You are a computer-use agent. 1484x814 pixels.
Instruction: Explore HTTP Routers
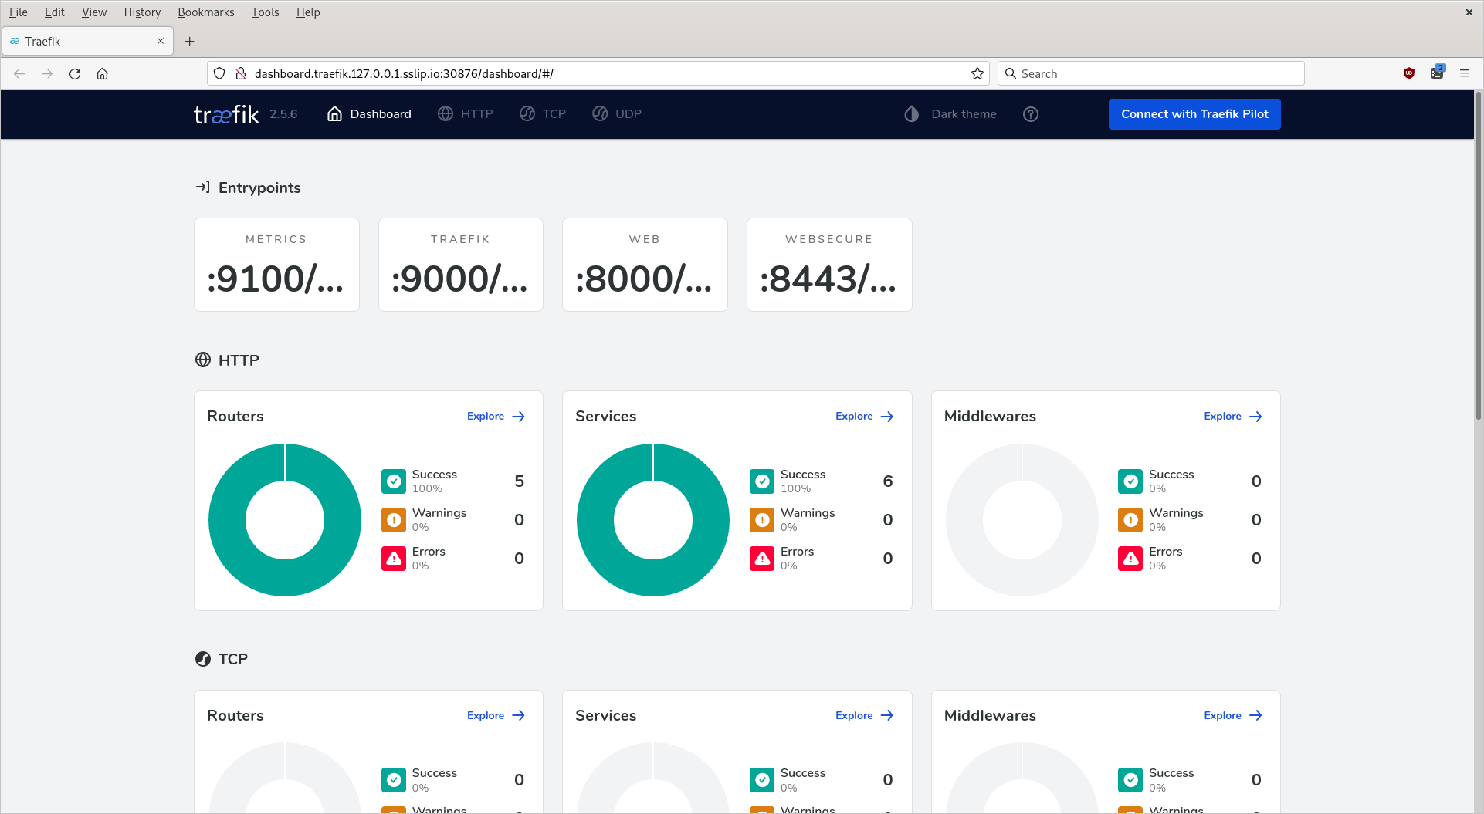point(496,417)
